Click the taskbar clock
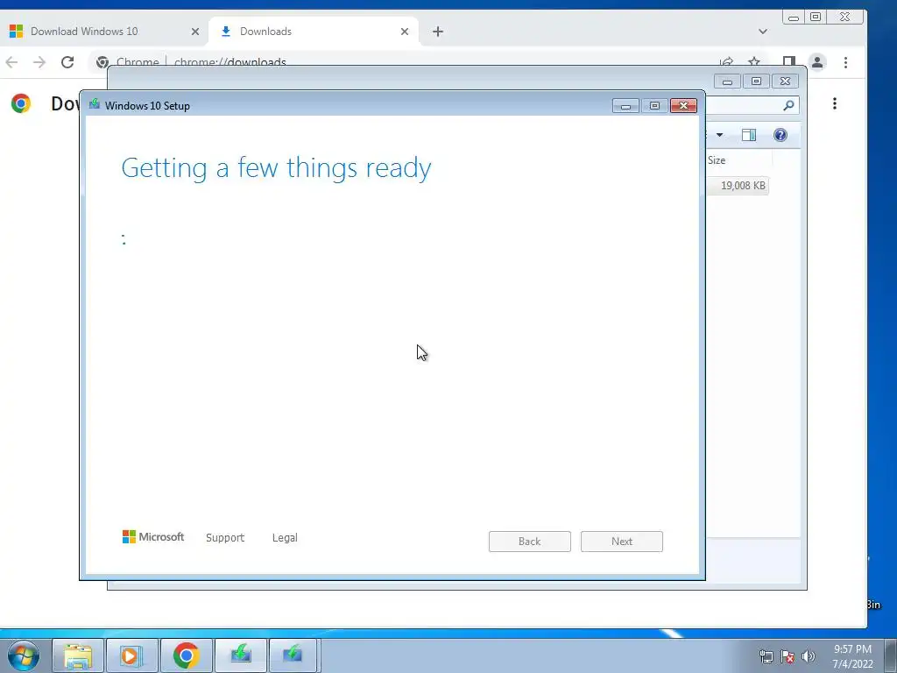897x673 pixels. tap(852, 656)
